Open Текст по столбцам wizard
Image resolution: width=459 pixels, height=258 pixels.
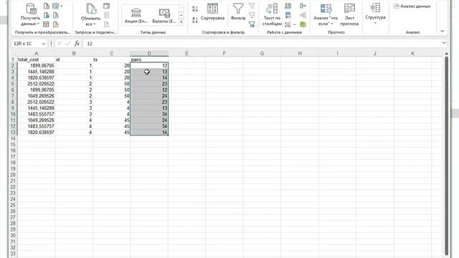click(272, 14)
